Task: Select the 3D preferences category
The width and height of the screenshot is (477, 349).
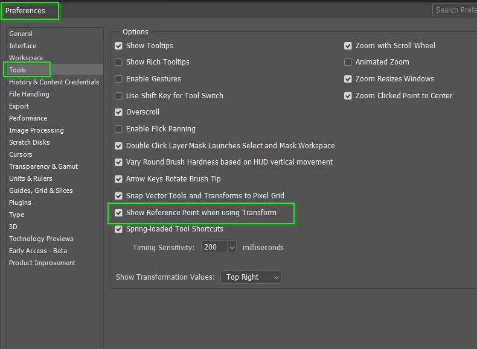Action: coord(13,227)
